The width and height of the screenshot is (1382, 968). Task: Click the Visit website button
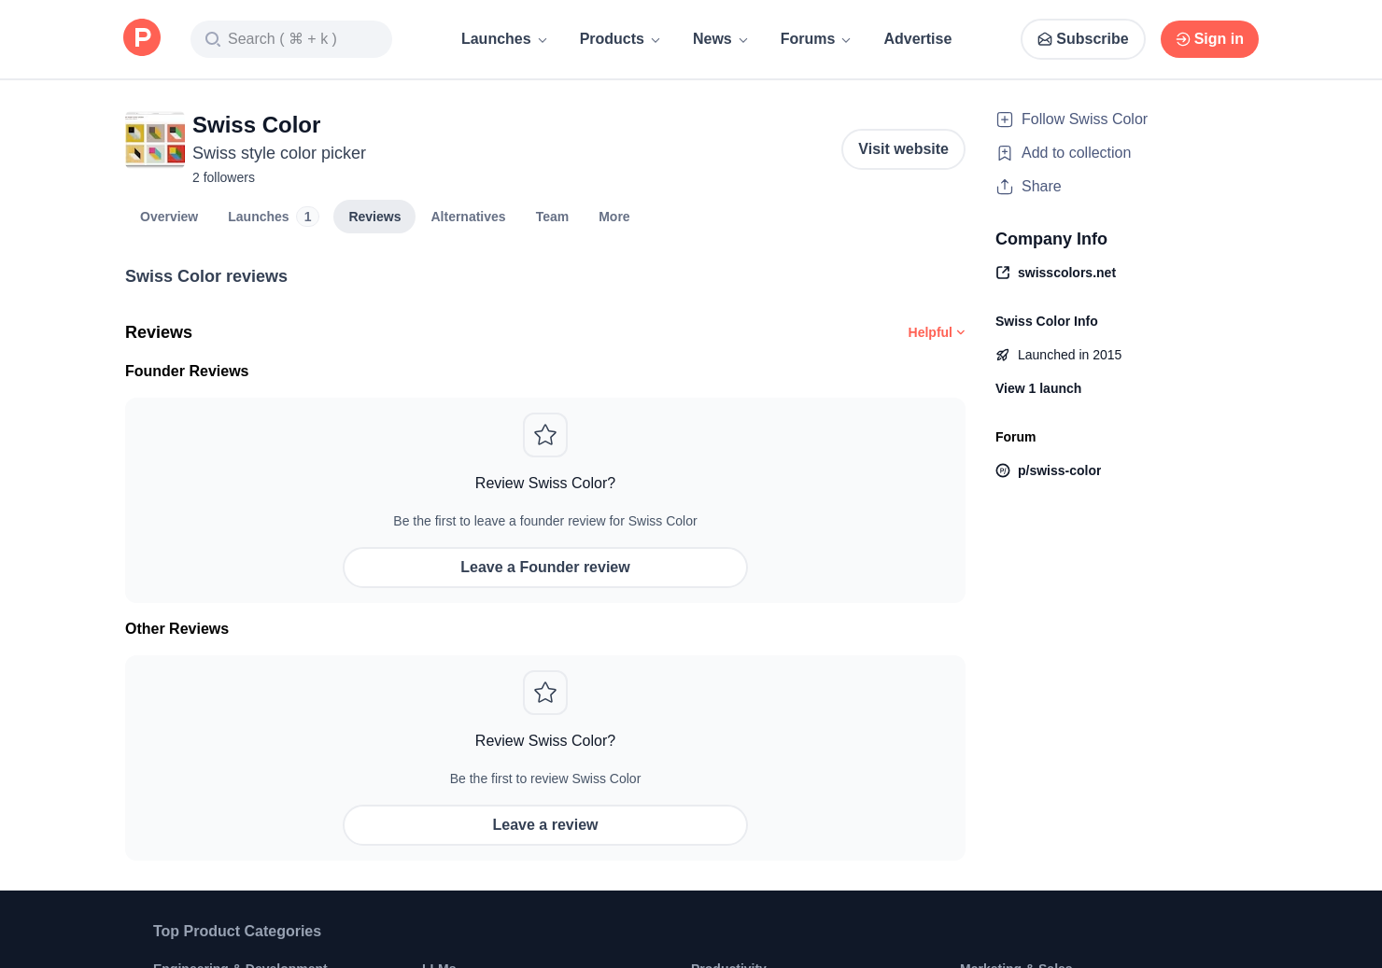click(x=903, y=149)
